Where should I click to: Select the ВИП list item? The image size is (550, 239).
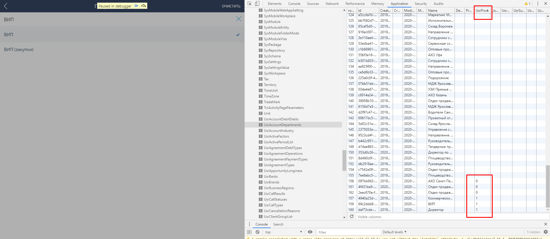[x=122, y=35]
